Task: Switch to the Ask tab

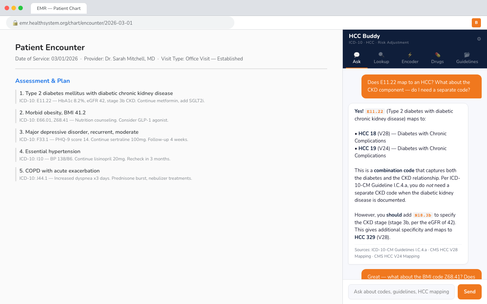Action: [x=356, y=58]
